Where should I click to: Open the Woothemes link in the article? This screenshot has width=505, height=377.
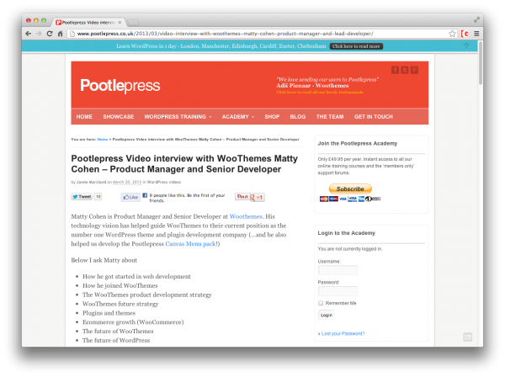point(246,216)
